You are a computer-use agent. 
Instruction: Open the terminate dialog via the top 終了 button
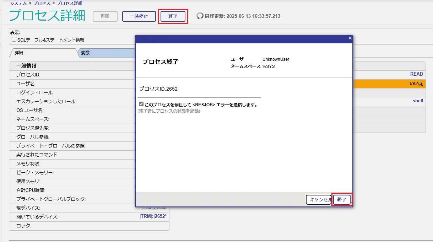[x=173, y=16]
